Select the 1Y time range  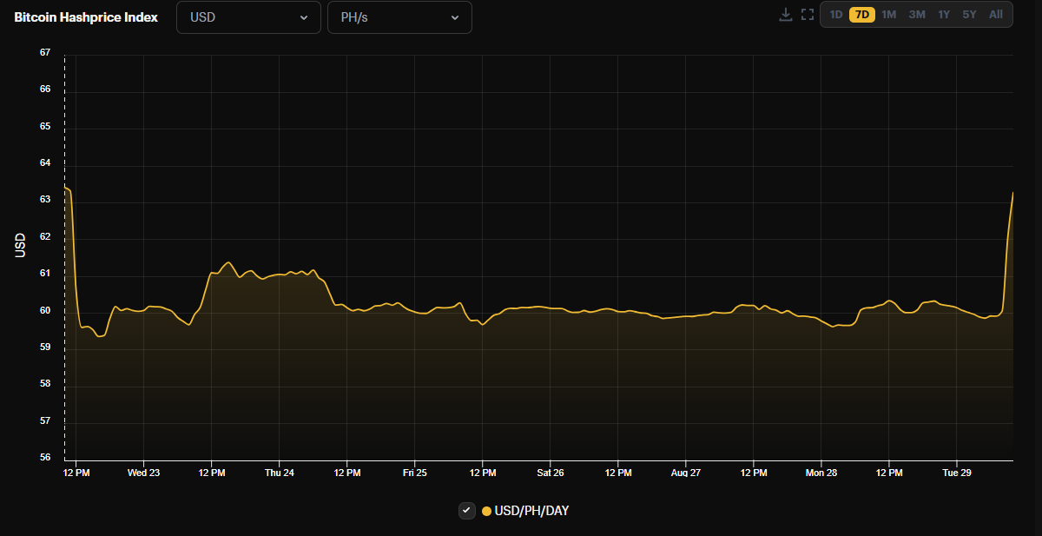pyautogui.click(x=942, y=14)
